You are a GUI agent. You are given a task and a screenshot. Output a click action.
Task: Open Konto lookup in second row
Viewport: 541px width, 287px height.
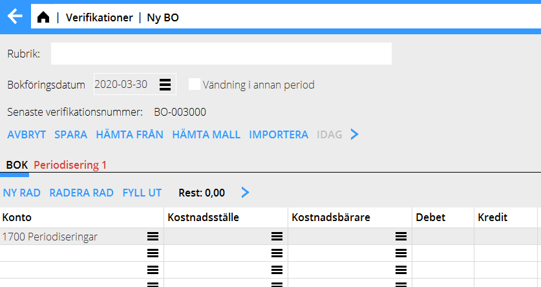(x=153, y=253)
